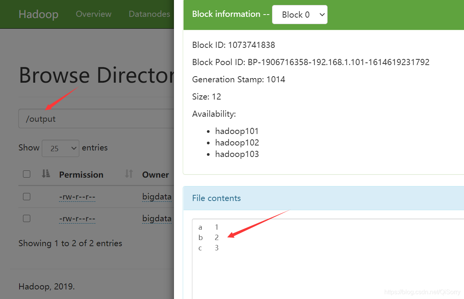Viewport: 464px width, 299px height.
Task: Click first row bigdata owner link
Action: 157,197
